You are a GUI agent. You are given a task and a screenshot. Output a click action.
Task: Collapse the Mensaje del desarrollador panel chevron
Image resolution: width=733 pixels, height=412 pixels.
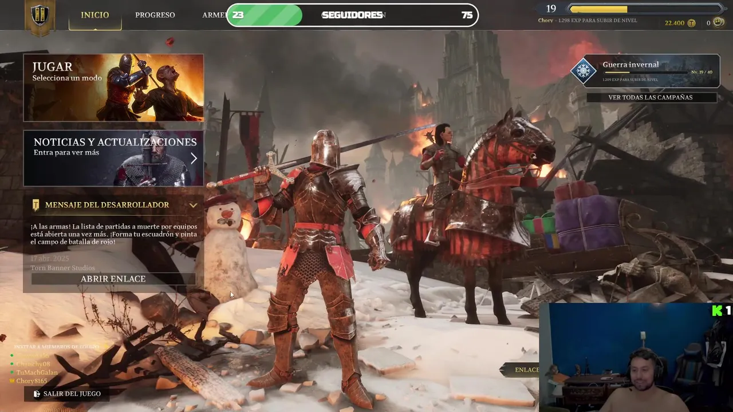193,205
